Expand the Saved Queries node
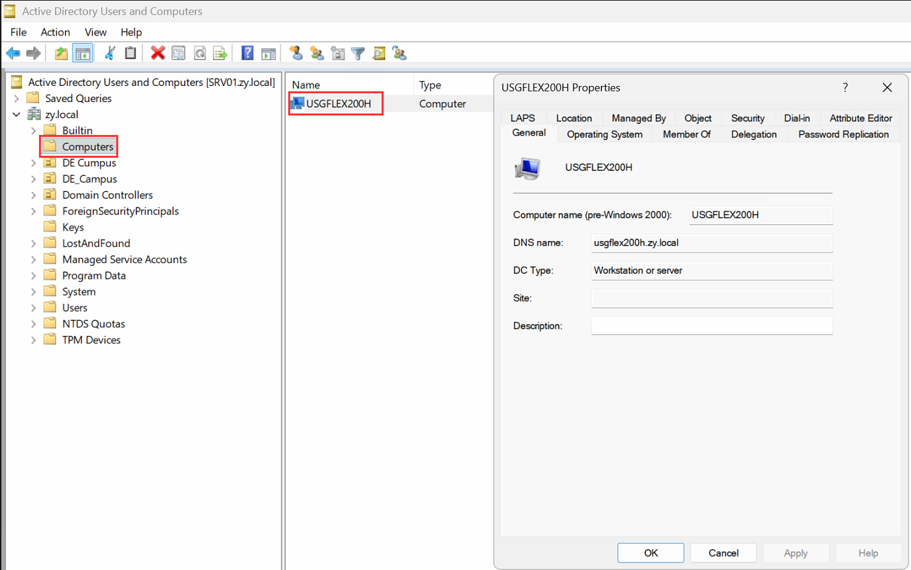 (x=16, y=99)
